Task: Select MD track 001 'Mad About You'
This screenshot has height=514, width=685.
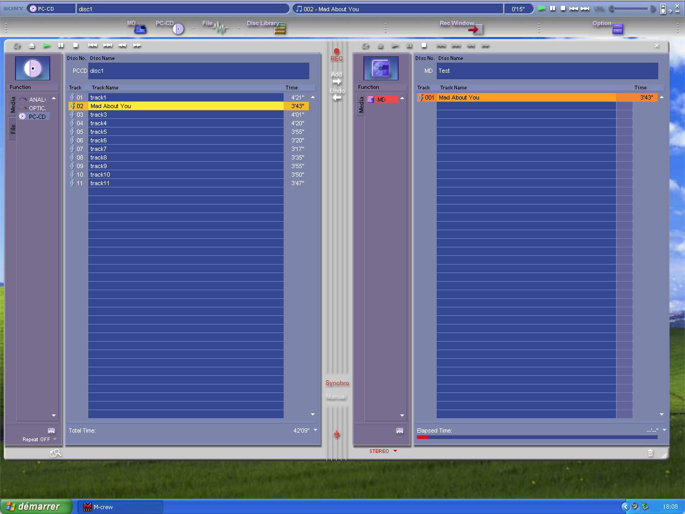Action: pos(537,97)
